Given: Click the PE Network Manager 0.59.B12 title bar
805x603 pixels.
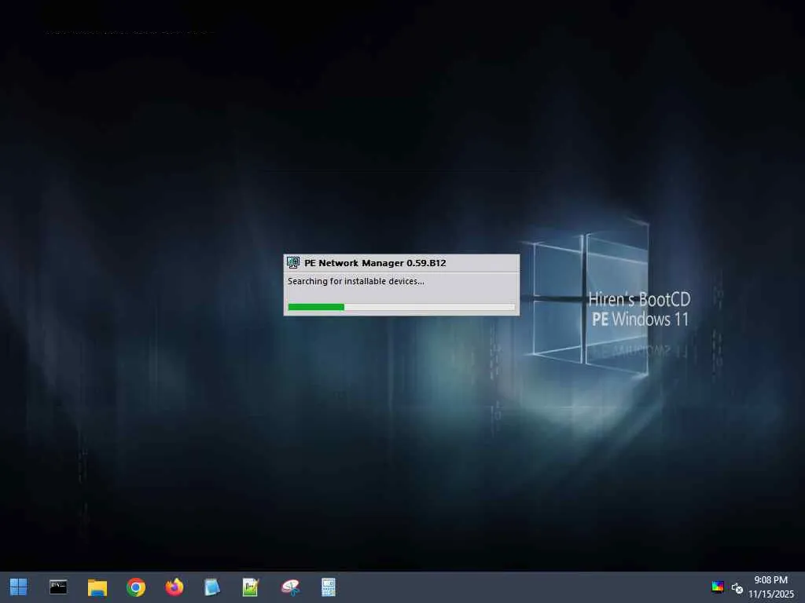Looking at the screenshot, I should 402,263.
